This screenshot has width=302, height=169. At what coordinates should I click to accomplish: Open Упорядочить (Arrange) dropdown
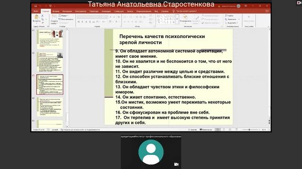click(185, 19)
